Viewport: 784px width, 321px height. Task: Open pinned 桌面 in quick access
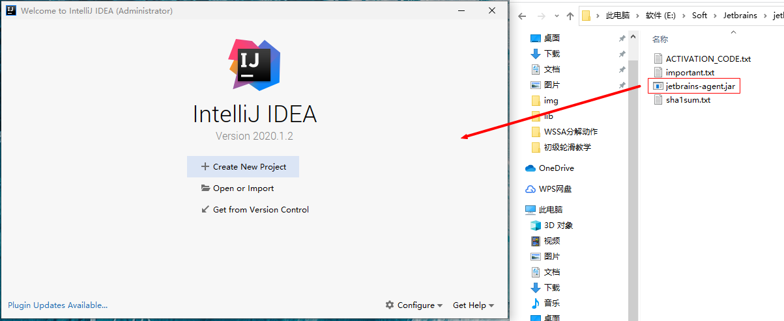click(551, 38)
